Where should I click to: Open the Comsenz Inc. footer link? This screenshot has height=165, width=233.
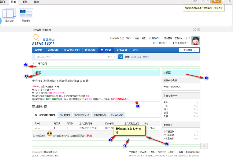(x=193, y=152)
